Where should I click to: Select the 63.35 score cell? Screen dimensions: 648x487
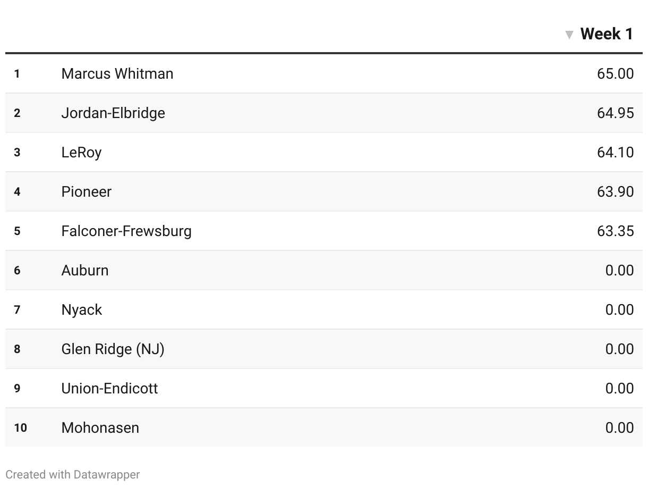tap(615, 231)
